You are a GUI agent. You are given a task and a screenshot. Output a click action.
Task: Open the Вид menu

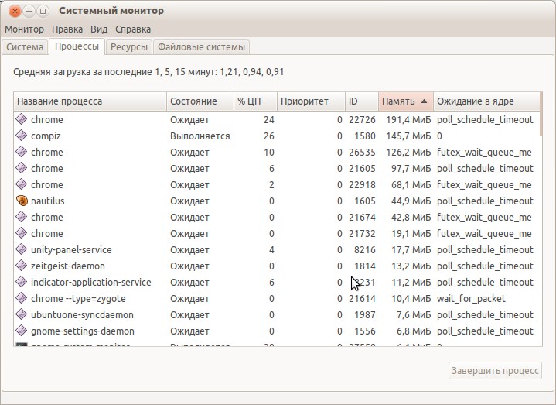point(99,29)
